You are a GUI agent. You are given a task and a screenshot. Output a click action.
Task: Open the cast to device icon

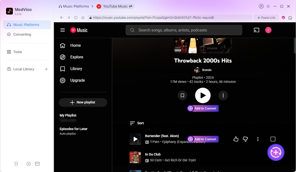[256, 30]
